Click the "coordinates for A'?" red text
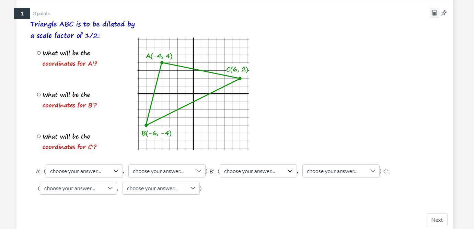This screenshot has width=474, height=229. [x=70, y=64]
